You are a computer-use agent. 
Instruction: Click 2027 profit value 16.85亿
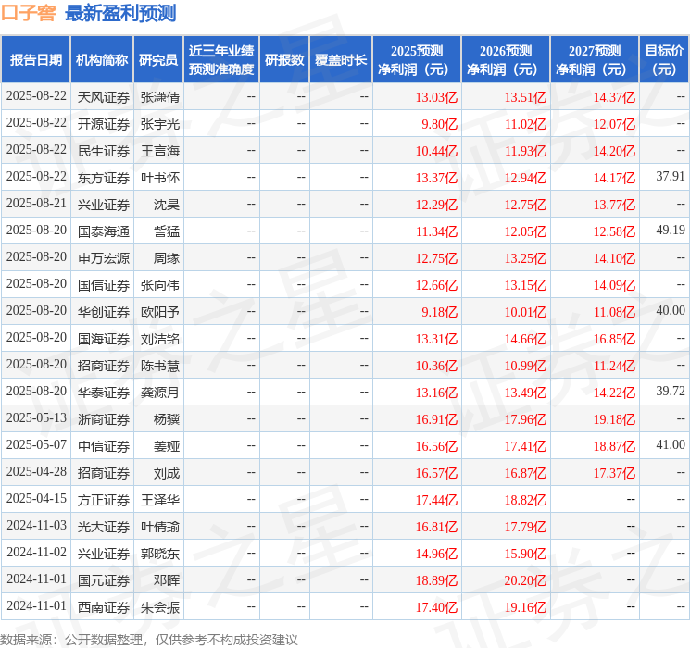pos(614,339)
